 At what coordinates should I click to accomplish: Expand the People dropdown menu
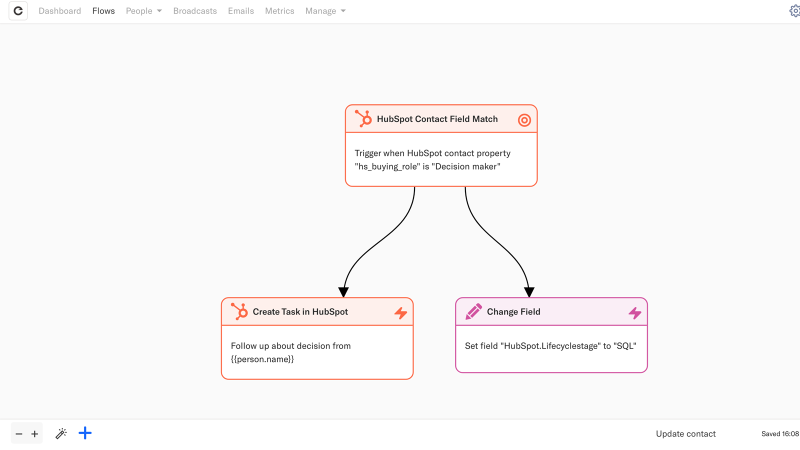(x=143, y=11)
